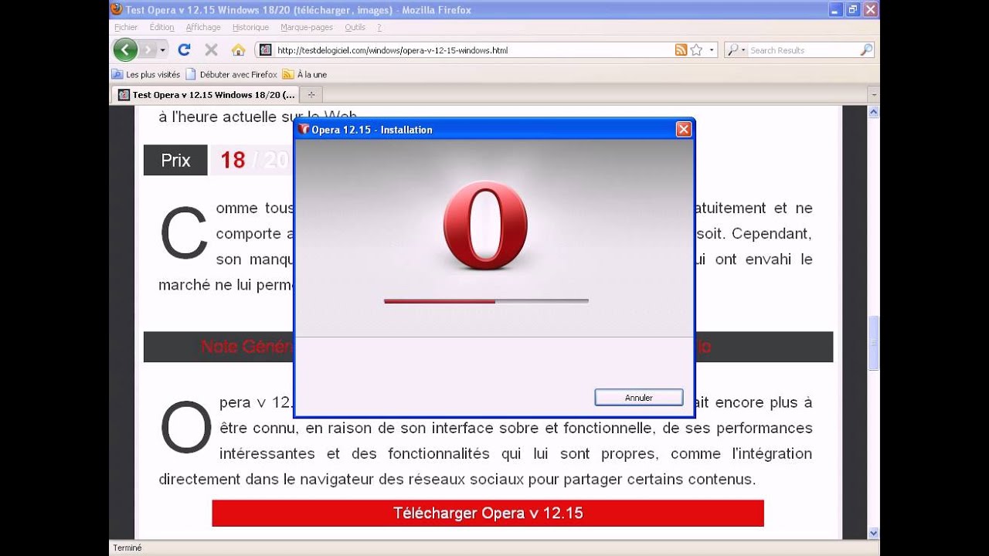Open Les plus visités bookmark folder
This screenshot has width=989, height=556.
click(146, 74)
